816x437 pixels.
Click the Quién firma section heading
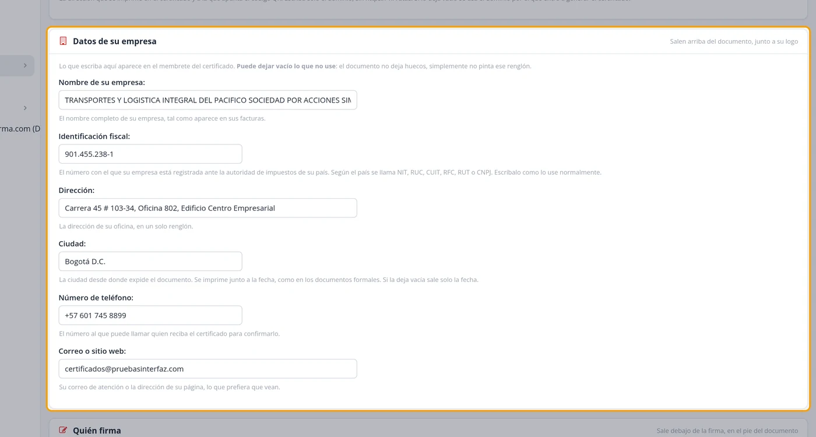tap(97, 431)
